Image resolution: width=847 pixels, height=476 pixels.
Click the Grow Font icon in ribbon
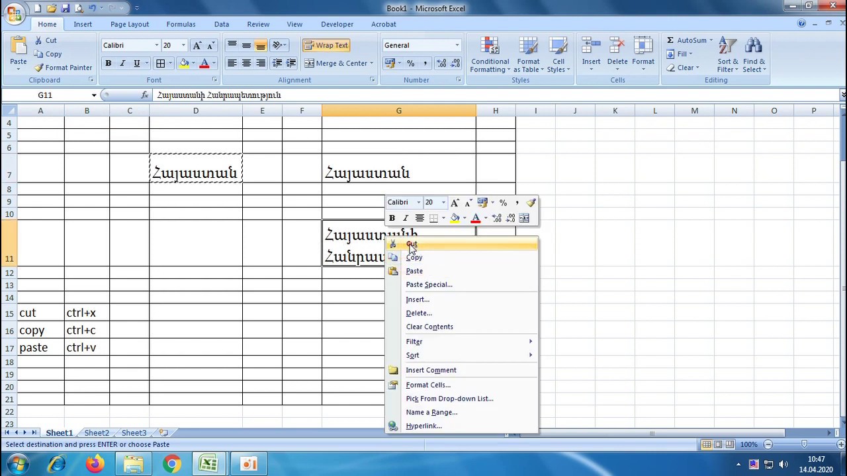tap(197, 45)
